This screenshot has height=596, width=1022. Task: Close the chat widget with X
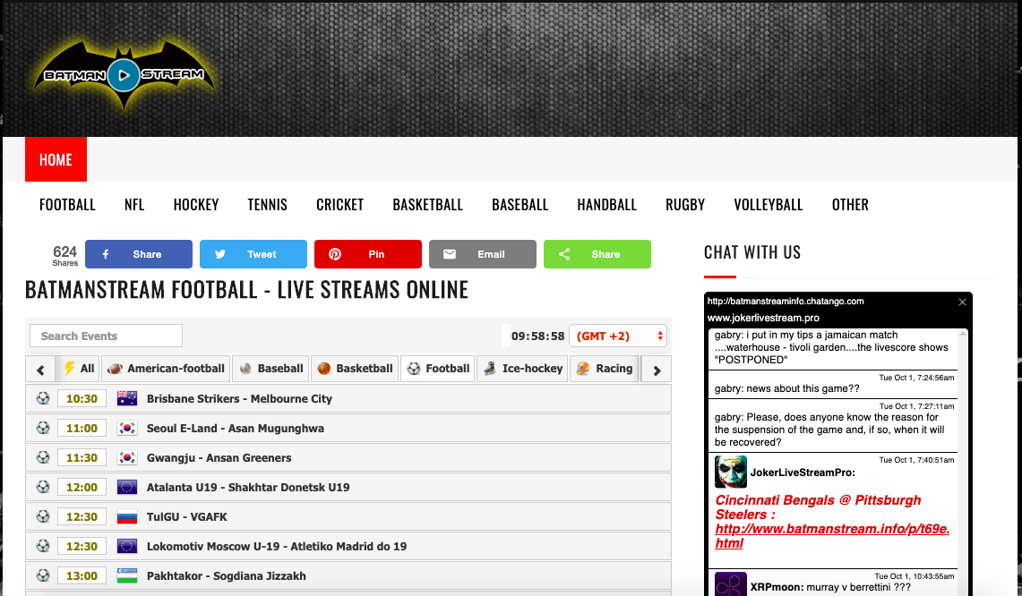(962, 302)
